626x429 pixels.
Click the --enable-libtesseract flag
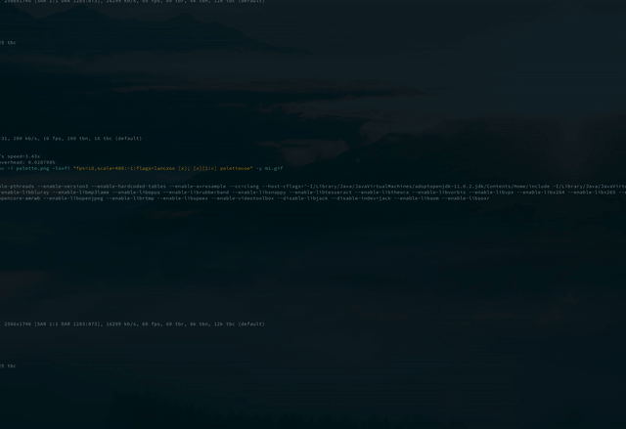pyautogui.click(x=328, y=193)
